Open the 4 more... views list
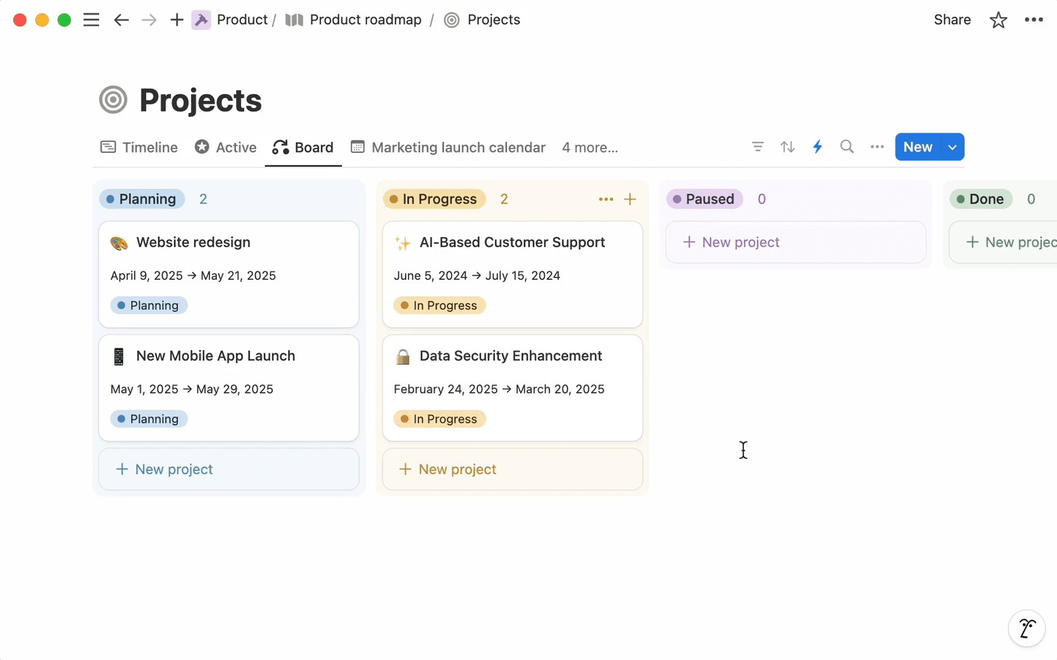 [589, 147]
